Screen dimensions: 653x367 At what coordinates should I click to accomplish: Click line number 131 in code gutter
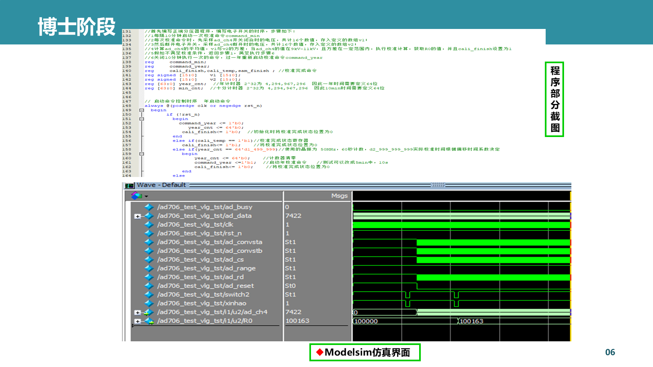pos(127,31)
